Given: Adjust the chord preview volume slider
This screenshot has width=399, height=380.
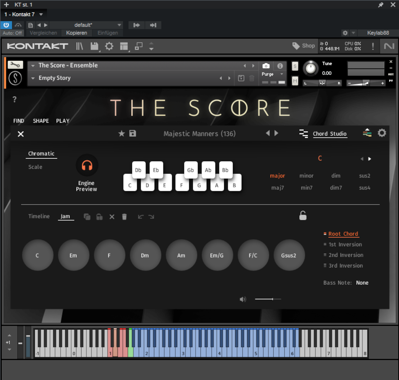Looking at the screenshot, I should [268, 299].
